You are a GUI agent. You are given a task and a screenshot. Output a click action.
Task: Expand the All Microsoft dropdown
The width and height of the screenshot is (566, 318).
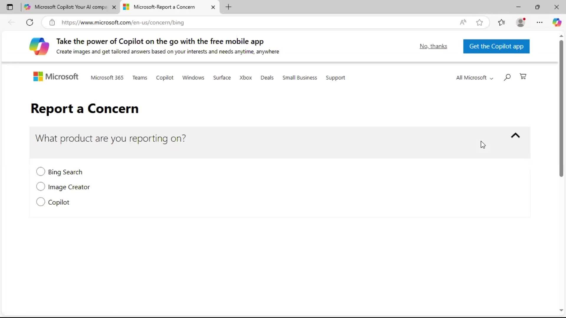475,78
